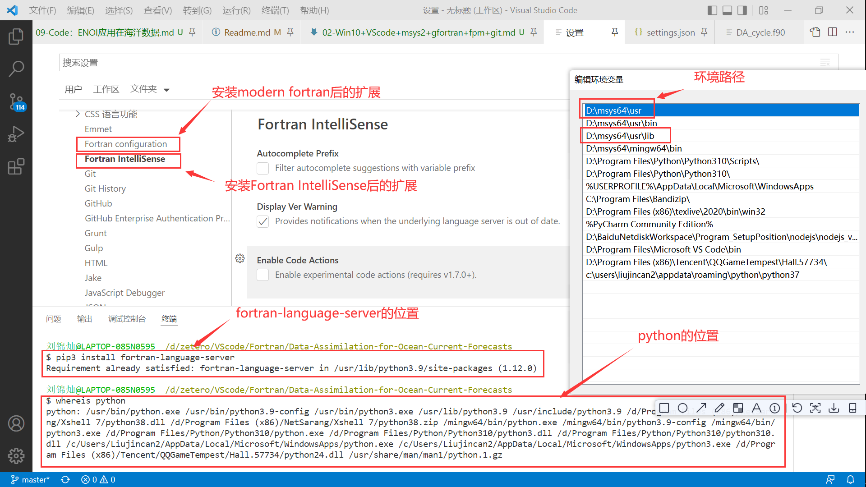The width and height of the screenshot is (866, 487).
Task: Open the Run and Debug view
Action: coord(16,134)
